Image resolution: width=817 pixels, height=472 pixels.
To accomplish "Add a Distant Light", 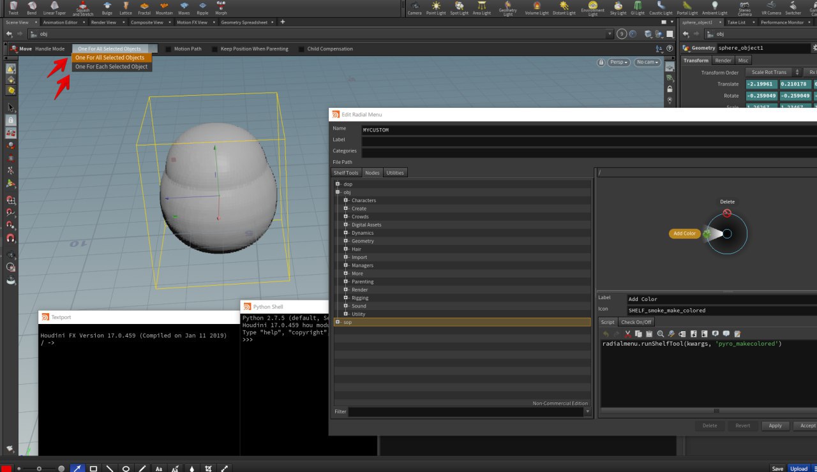I will 564,8.
